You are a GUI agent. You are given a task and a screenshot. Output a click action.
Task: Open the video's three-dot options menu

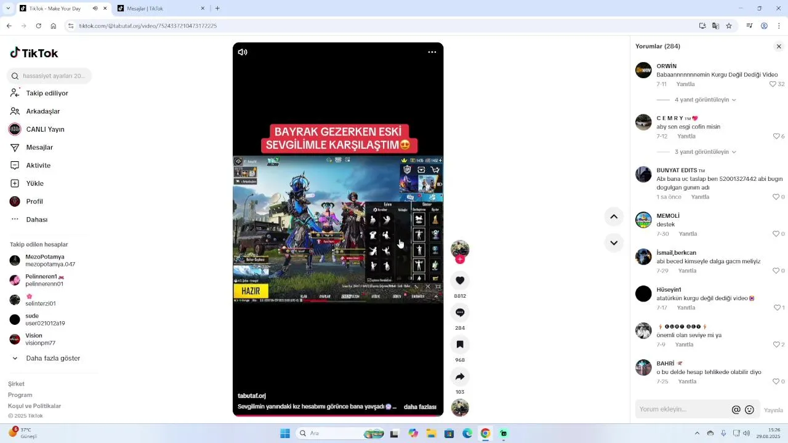432,52
